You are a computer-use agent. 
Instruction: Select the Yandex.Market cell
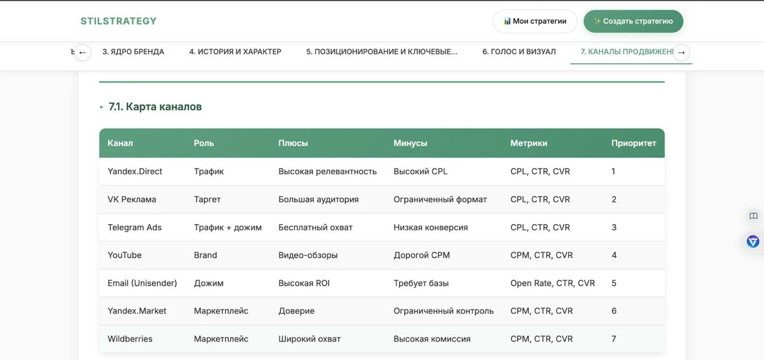coord(137,311)
